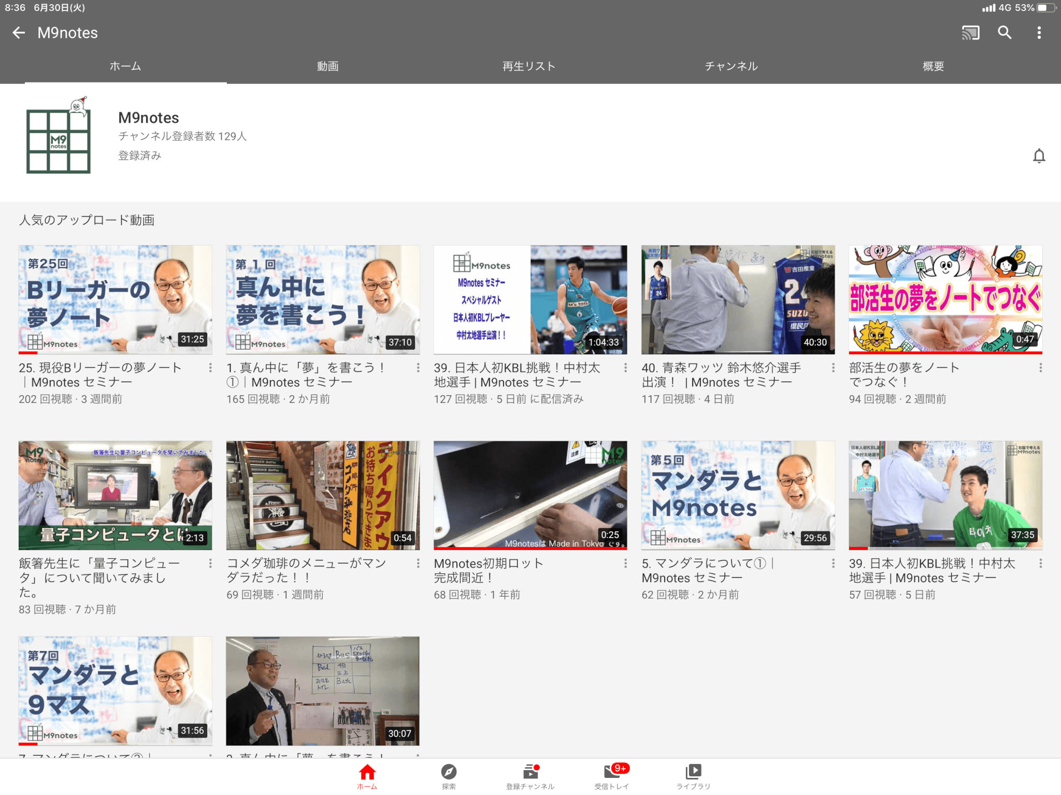Open options menu for 40. 青森ワッツ video
The image size is (1061, 795).
(x=833, y=368)
